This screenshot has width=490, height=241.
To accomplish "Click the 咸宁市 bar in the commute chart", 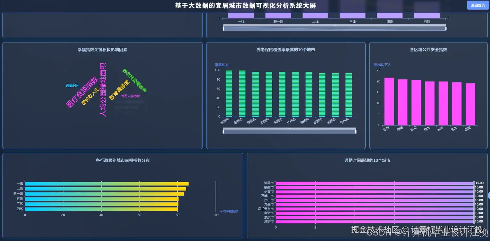I will (375, 222).
